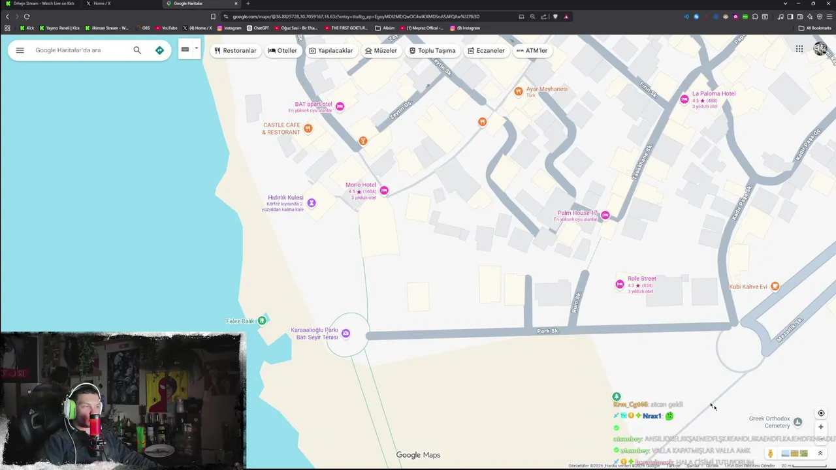836x470 pixels.
Task: Open the Kick bookmark
Action: (x=27, y=28)
